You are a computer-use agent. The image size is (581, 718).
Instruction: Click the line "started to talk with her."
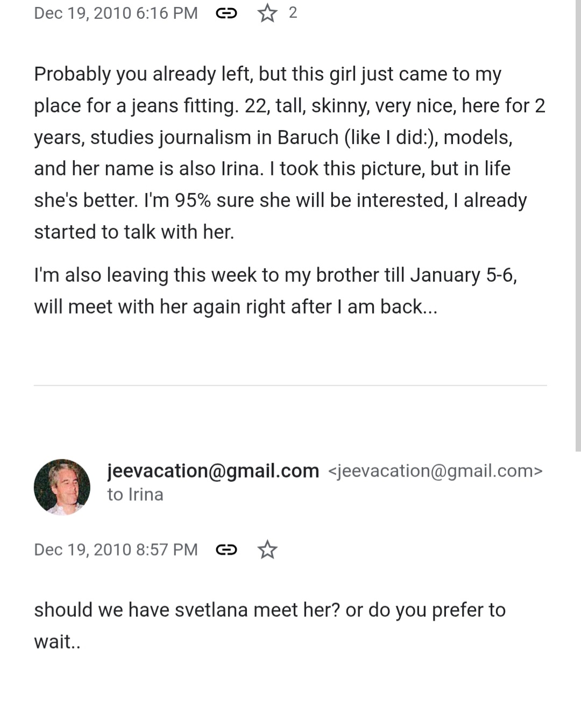(x=134, y=232)
